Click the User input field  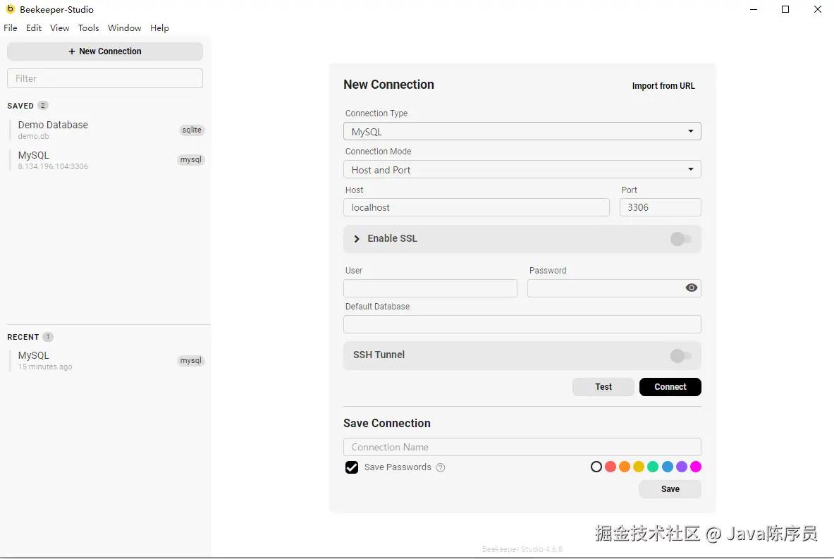point(430,288)
